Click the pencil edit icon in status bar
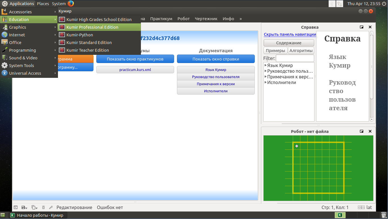Image resolution: width=388 pixels, height=219 pixels. tap(51, 207)
